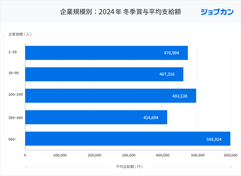Click the 企業規模(人) axis label
Image resolution: width=241 pixels, height=176 pixels.
pyautogui.click(x=20, y=34)
